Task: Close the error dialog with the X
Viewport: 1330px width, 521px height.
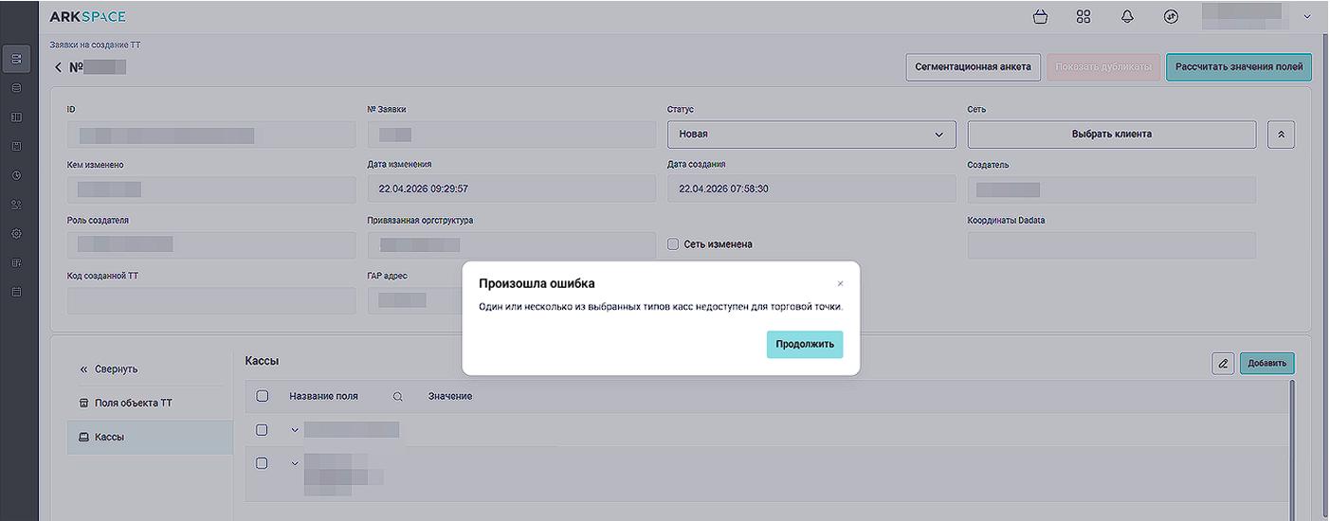Action: pyautogui.click(x=840, y=283)
